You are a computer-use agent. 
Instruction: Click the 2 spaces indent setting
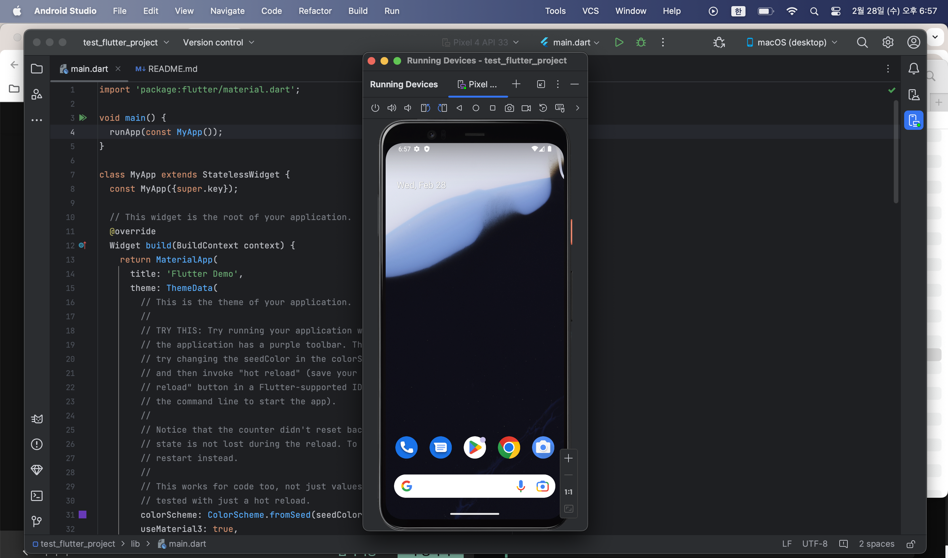tap(876, 544)
